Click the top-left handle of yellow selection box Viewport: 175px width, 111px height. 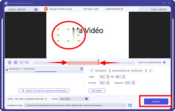pyautogui.click(x=58, y=29)
